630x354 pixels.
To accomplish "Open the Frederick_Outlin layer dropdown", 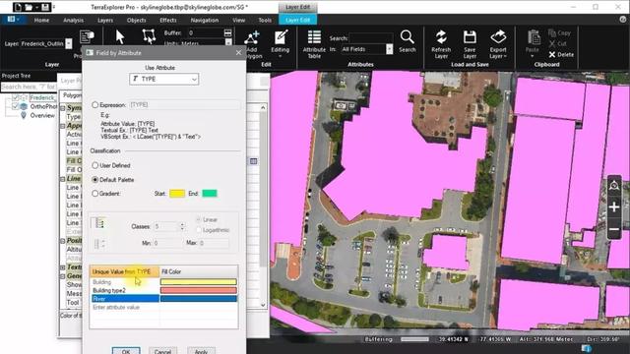I will [x=69, y=43].
